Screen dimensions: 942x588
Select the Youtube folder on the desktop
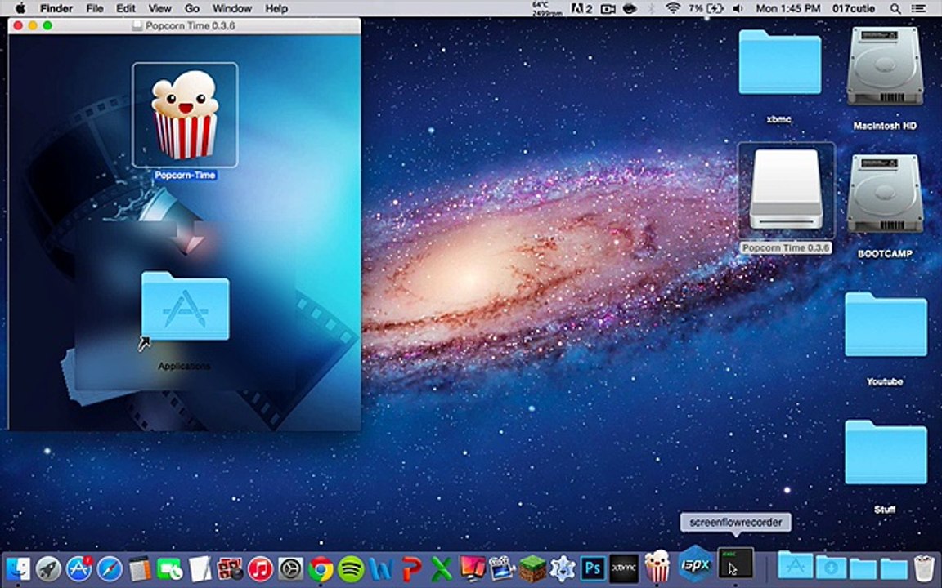click(886, 324)
